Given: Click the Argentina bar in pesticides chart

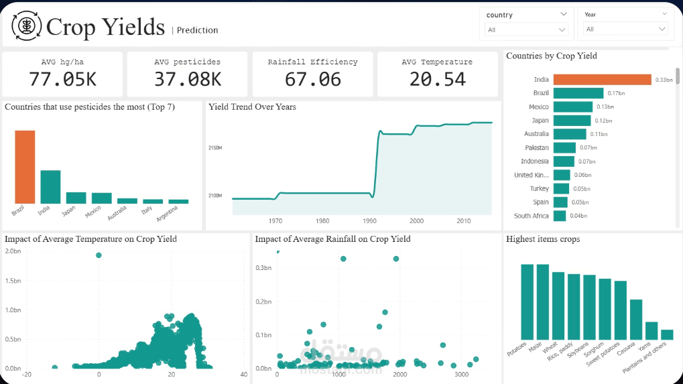Looking at the screenshot, I should [178, 202].
